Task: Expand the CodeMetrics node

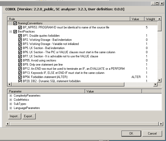Action: click(x=11, y=100)
